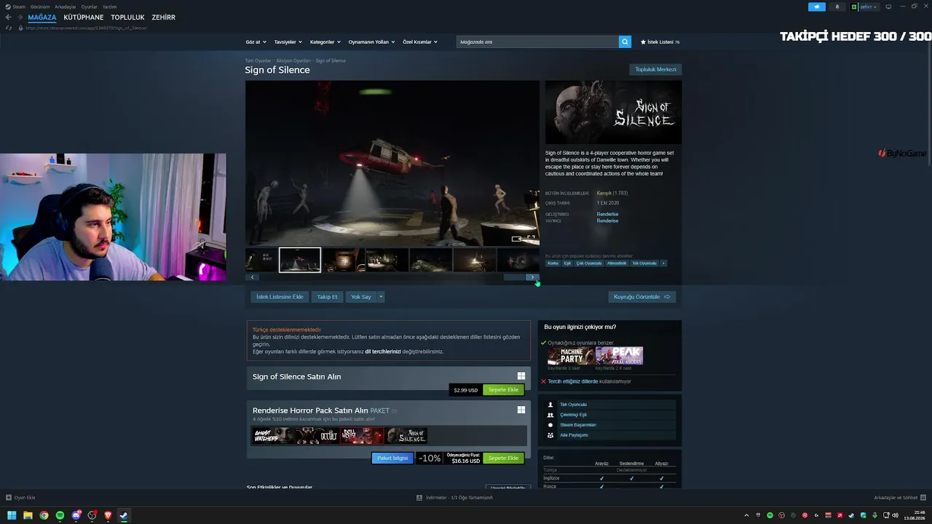Open the Yardım menu
Viewport: 932px width, 524px height.
click(x=109, y=7)
